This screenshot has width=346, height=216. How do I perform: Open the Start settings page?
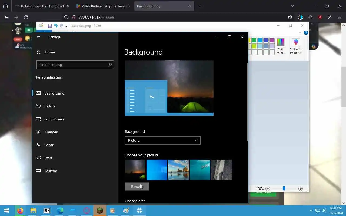point(75,158)
